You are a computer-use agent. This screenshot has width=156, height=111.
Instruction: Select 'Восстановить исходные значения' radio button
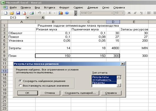point(20,85)
